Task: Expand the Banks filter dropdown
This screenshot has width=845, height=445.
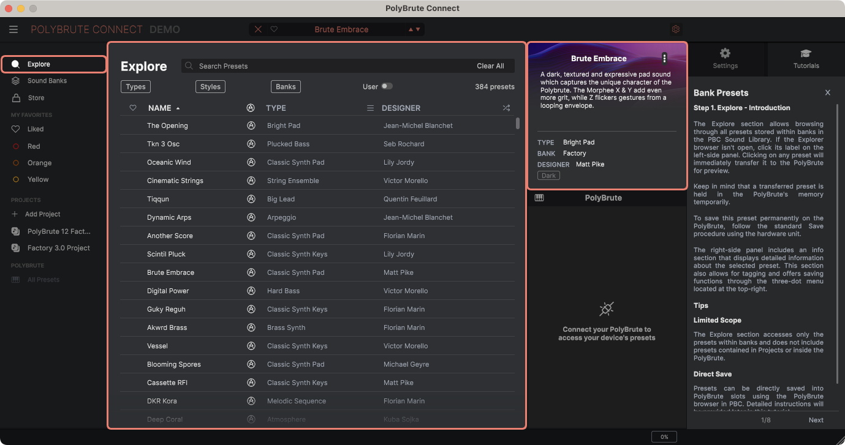Action: (x=286, y=86)
